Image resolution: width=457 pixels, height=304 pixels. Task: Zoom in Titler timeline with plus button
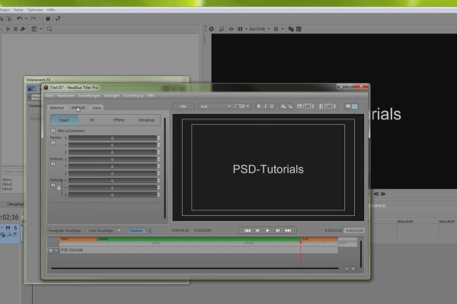point(353,269)
